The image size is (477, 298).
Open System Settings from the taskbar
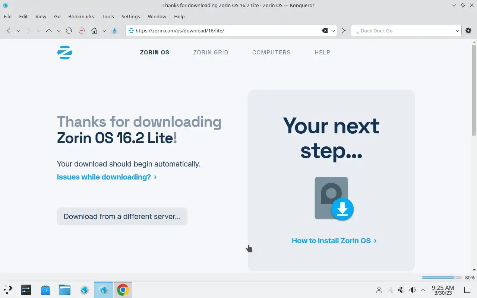click(x=26, y=289)
